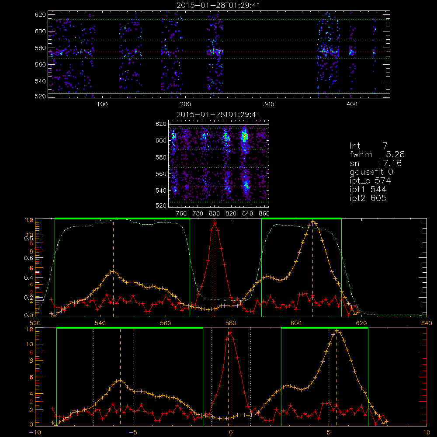Click the small spectral image in the middle
The height and width of the screenshot is (437, 437).
click(x=219, y=163)
